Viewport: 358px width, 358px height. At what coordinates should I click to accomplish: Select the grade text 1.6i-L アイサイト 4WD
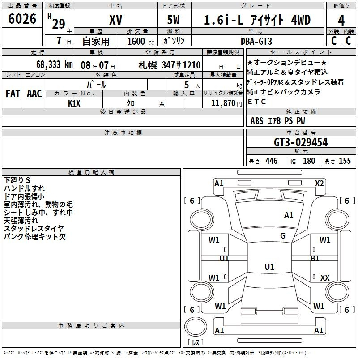tap(257, 20)
